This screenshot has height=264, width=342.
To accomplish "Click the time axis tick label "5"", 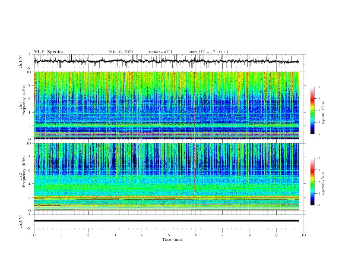I will (x=169, y=235).
